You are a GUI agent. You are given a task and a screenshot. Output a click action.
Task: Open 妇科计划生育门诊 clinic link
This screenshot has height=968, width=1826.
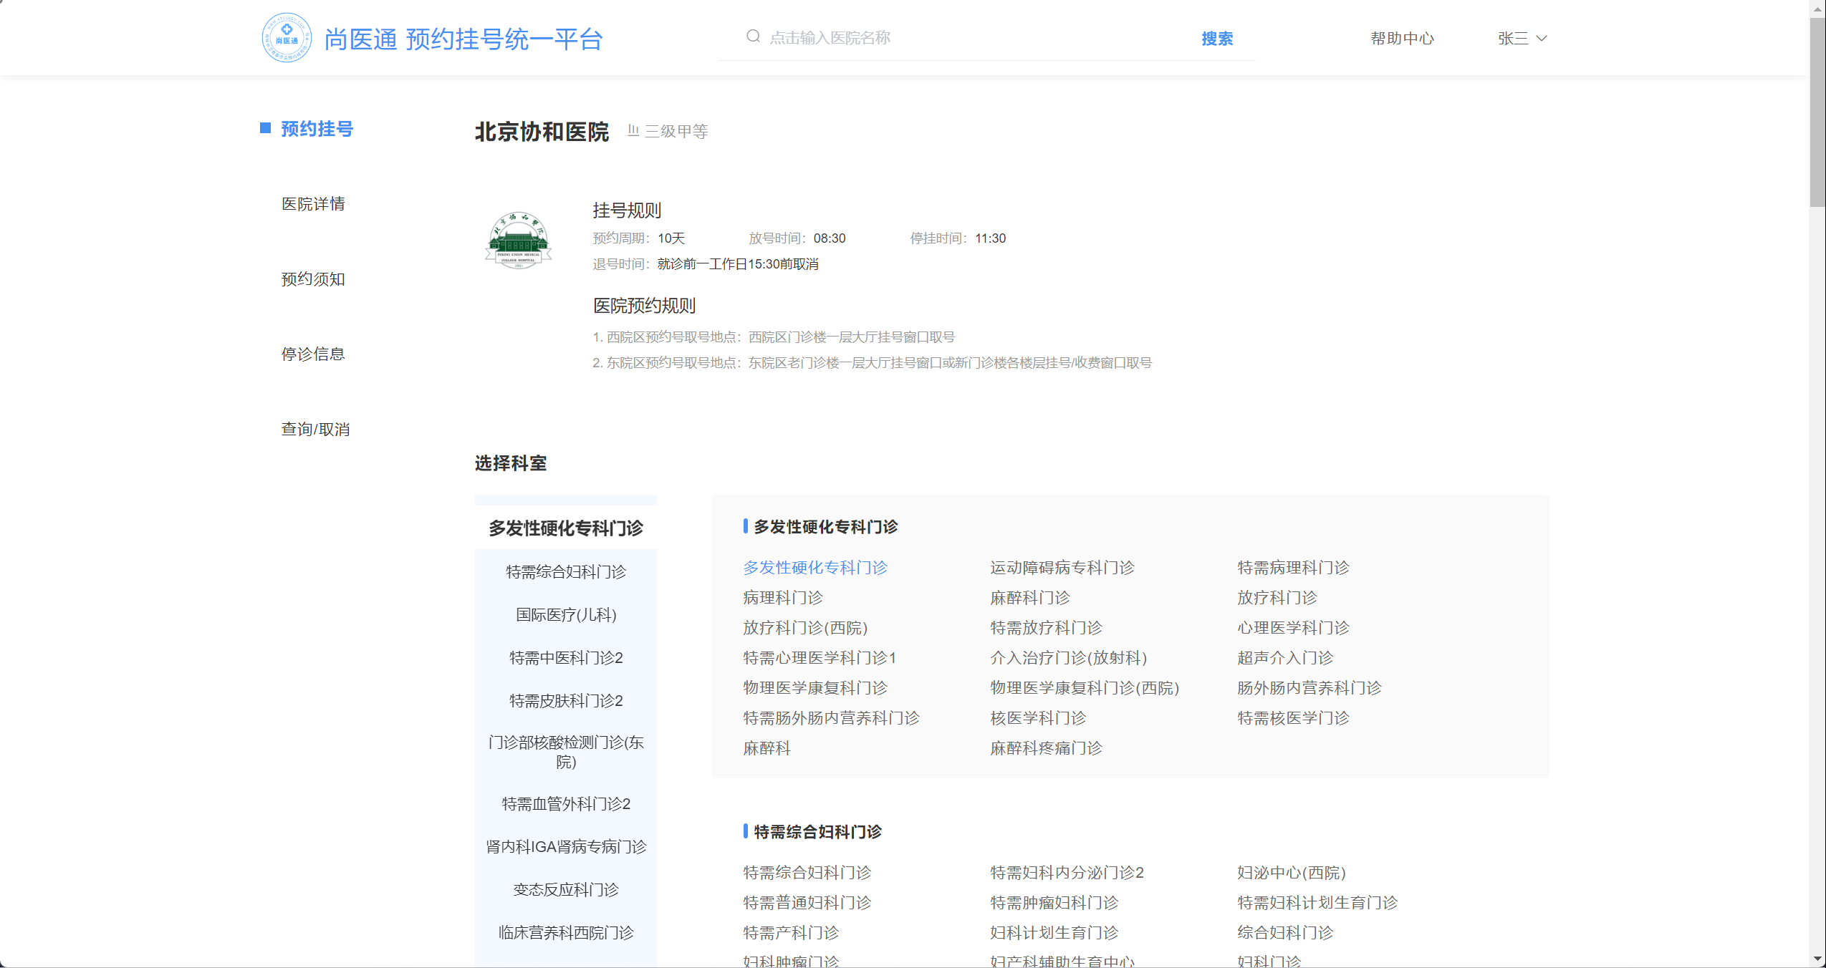(x=1054, y=932)
